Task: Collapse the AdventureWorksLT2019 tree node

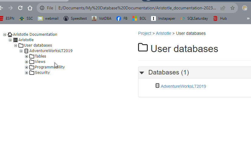Action: pos(21,51)
